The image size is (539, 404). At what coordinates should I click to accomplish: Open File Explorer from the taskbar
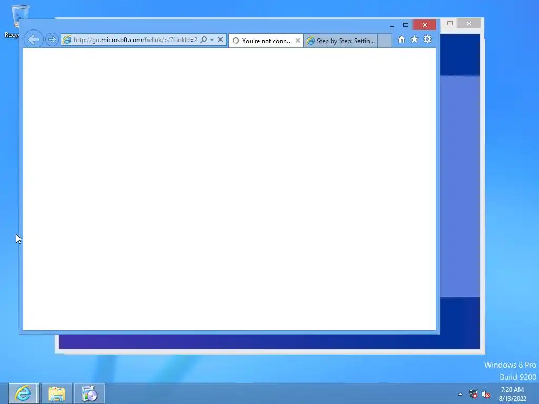(x=57, y=393)
